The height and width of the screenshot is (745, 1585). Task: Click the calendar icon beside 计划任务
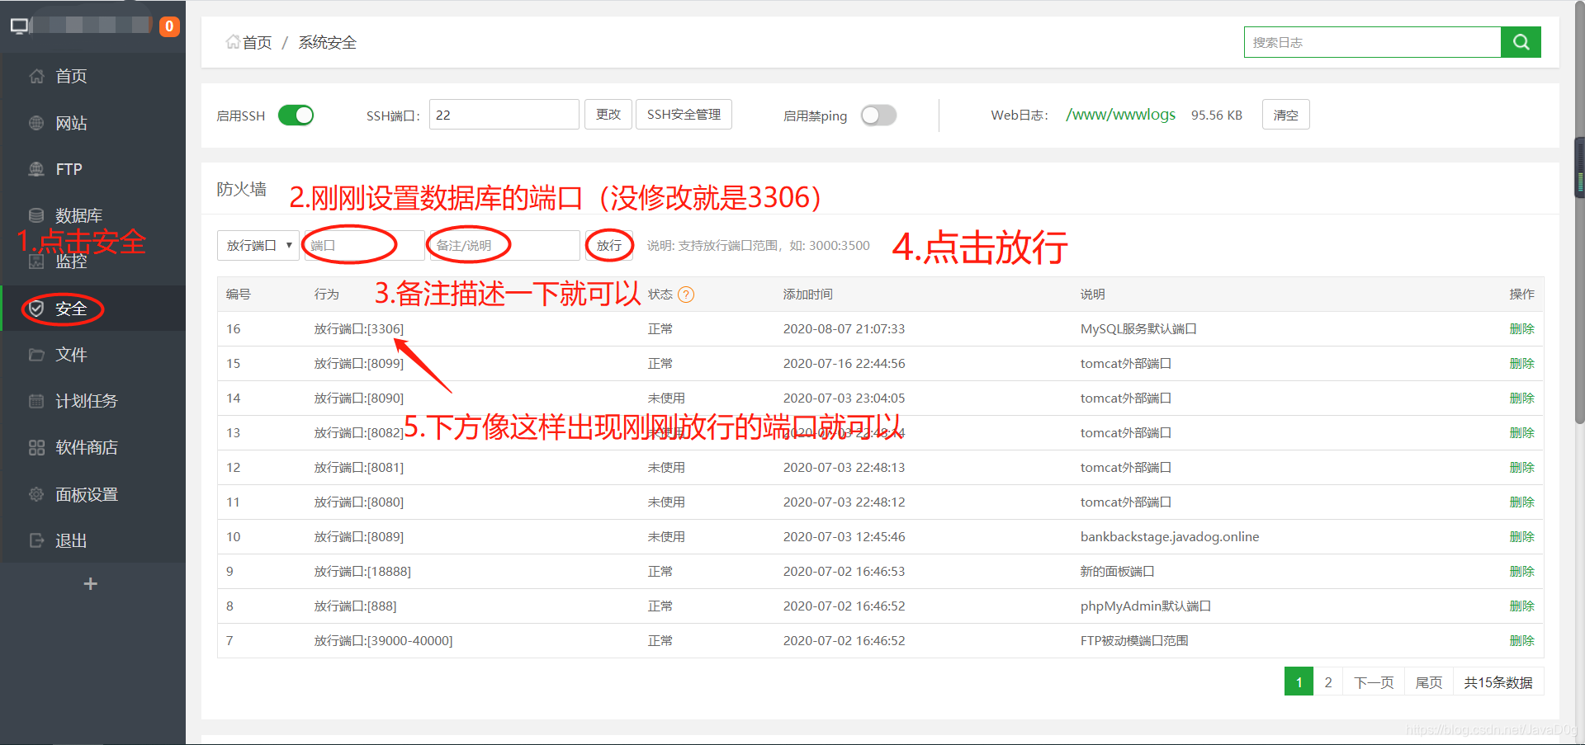pos(36,401)
